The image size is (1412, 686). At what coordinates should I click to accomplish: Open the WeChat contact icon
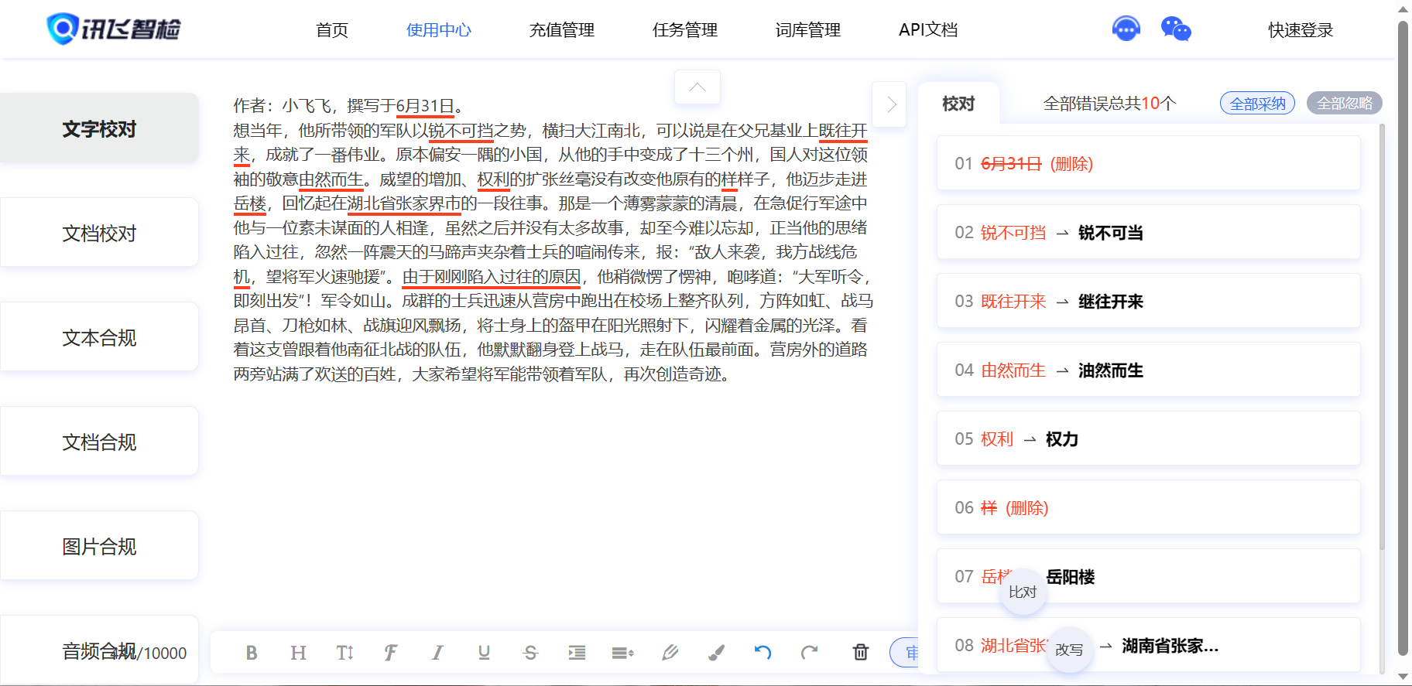click(x=1176, y=29)
